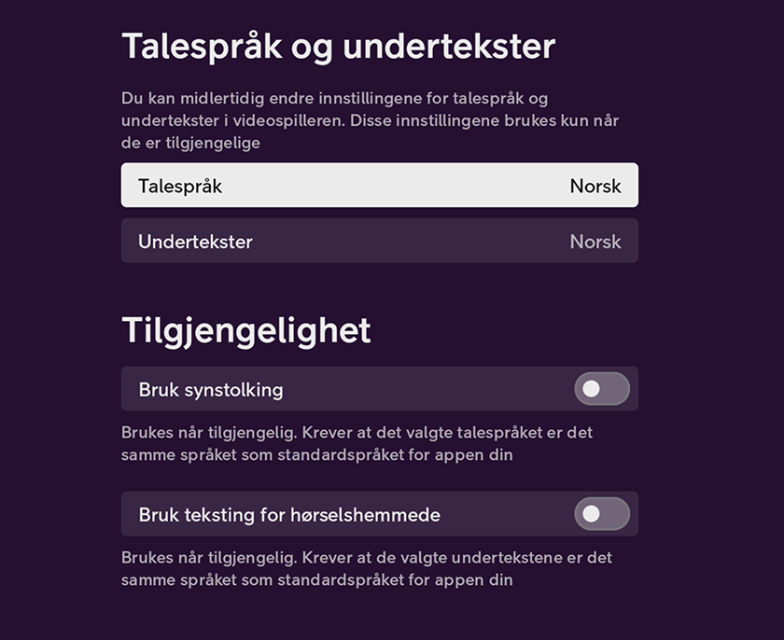Click the Bruk teksting for hørselshemmede label
Viewport: 784px width, 640px height.
click(x=289, y=515)
